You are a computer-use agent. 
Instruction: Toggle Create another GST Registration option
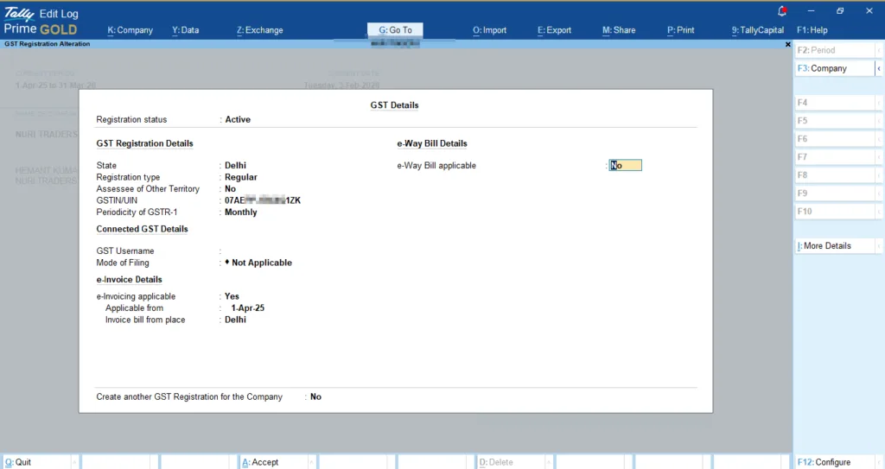315,397
